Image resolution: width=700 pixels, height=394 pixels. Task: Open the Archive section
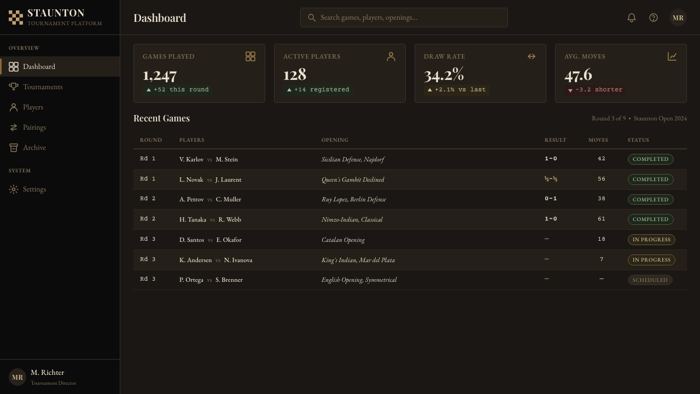click(x=60, y=148)
